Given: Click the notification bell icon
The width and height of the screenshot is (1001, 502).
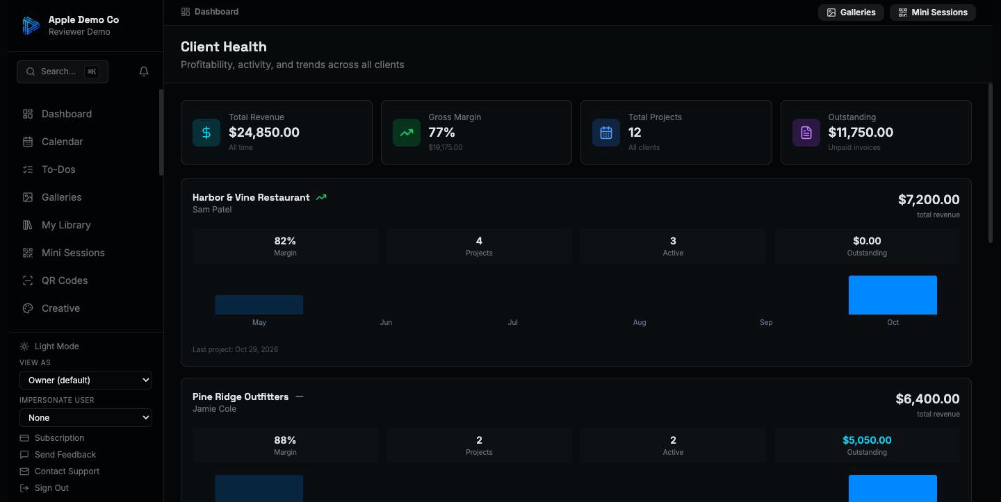Looking at the screenshot, I should click(x=144, y=72).
